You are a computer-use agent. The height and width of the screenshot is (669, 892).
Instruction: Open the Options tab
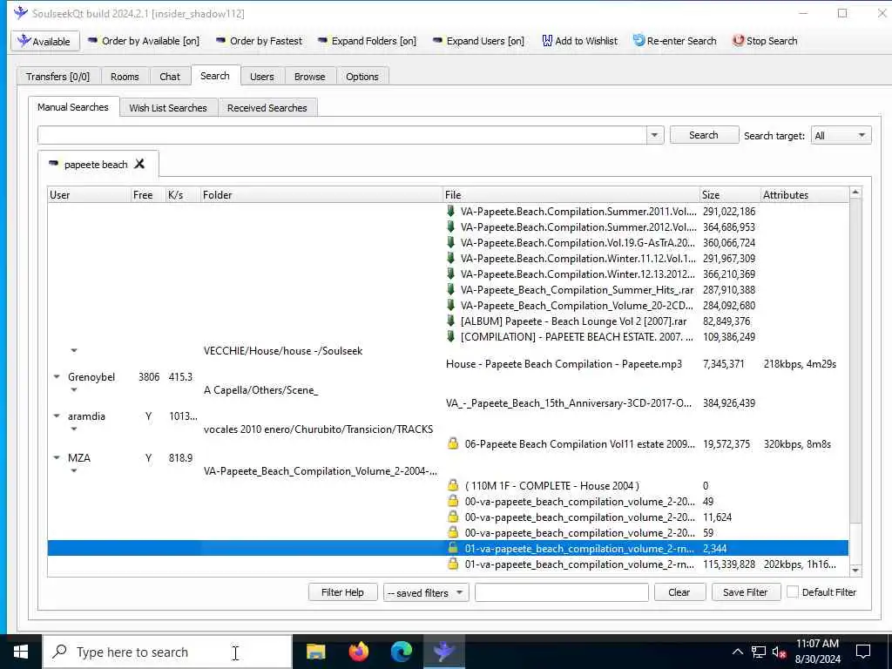click(x=362, y=77)
